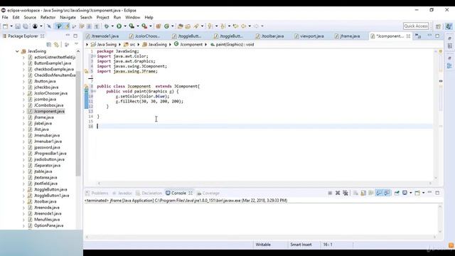The image size is (455, 256).
Task: Click the Remove Launch X icon in Console
Action: click(x=338, y=193)
